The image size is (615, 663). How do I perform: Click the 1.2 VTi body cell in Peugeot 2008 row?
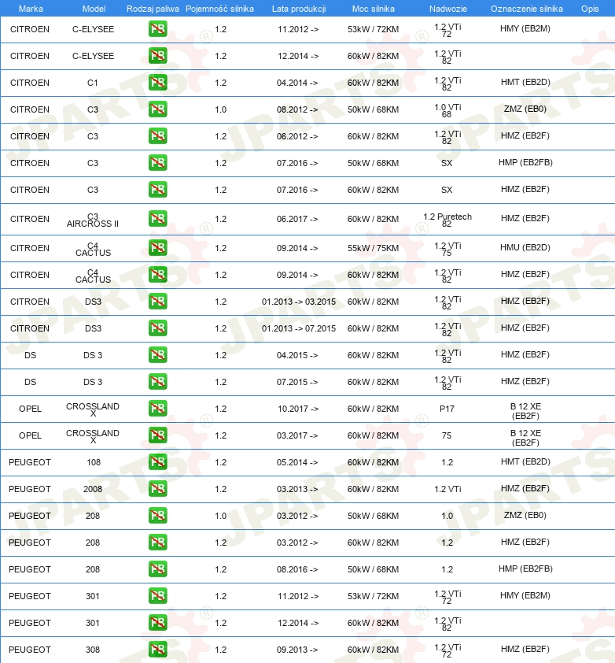click(x=447, y=489)
